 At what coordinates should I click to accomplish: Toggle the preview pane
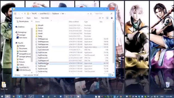(x=107, y=18)
